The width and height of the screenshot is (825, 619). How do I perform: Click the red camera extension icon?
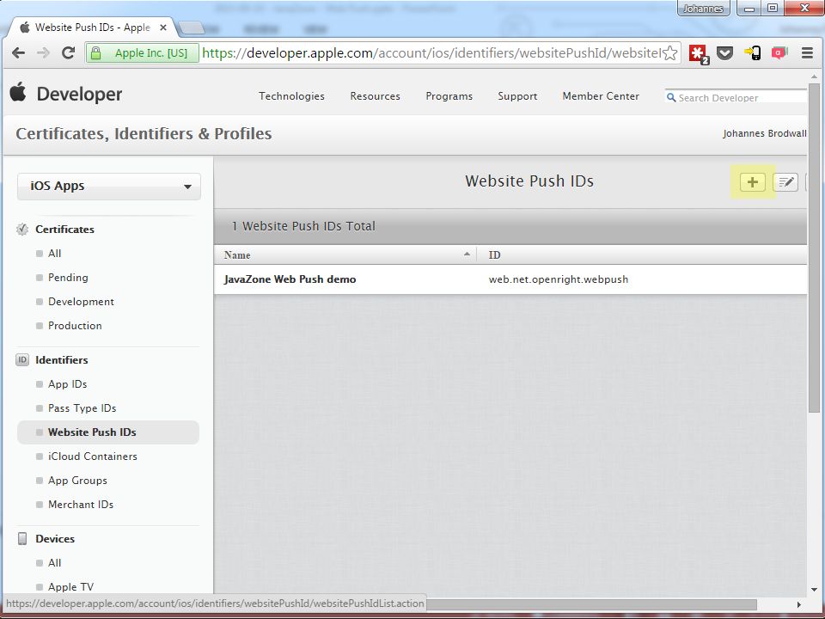point(779,52)
